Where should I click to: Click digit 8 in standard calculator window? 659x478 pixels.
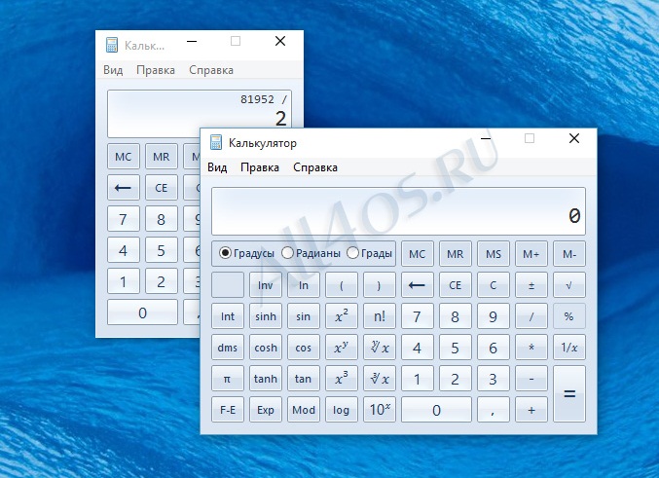[161, 219]
